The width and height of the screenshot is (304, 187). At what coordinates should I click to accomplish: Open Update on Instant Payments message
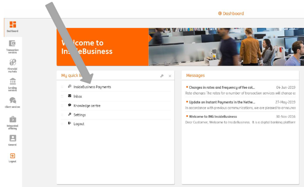point(222,102)
